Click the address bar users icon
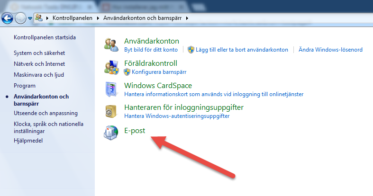Image resolution: width=373 pixels, height=196 pixels. (x=39, y=18)
